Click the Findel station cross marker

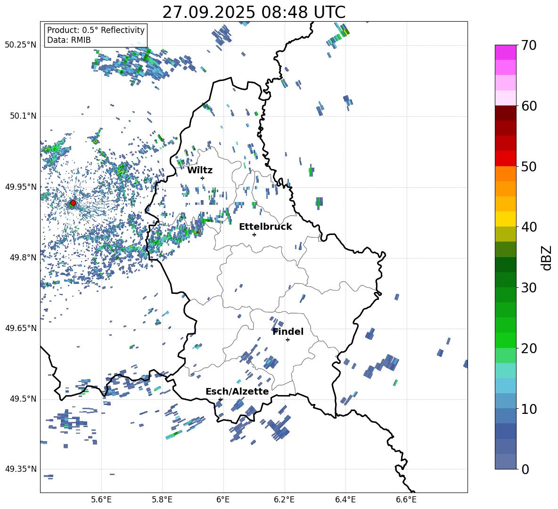click(x=287, y=339)
